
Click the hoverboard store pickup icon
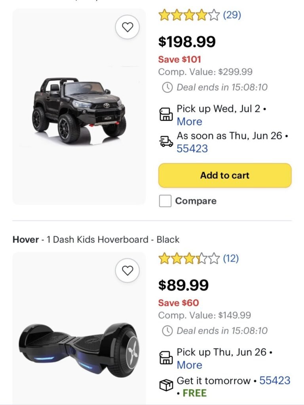coord(166,358)
